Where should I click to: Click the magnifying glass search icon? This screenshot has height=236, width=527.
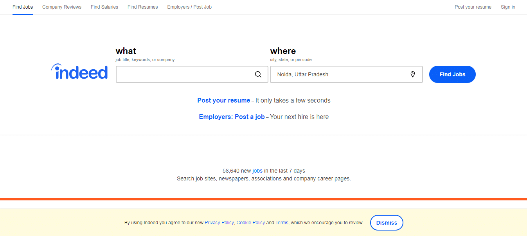(258, 74)
